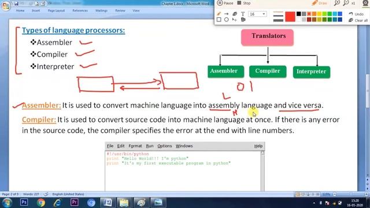The image size is (370, 208).
Task: Click the Windows Start button
Action: click(6, 203)
